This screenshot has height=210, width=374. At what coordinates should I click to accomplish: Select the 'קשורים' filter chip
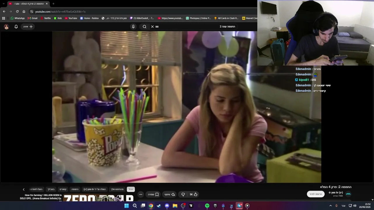click(63, 189)
